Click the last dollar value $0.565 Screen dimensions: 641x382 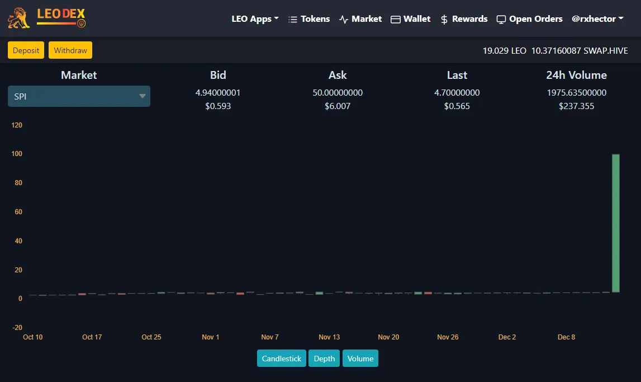[x=457, y=106]
